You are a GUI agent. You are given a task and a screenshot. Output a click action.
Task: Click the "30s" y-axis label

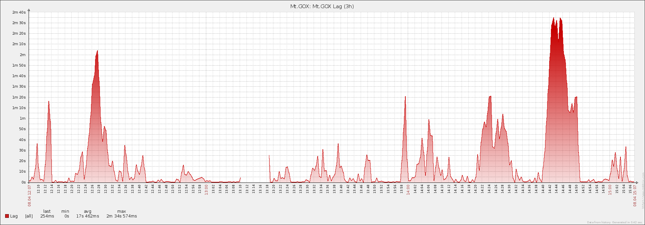pos(22,151)
